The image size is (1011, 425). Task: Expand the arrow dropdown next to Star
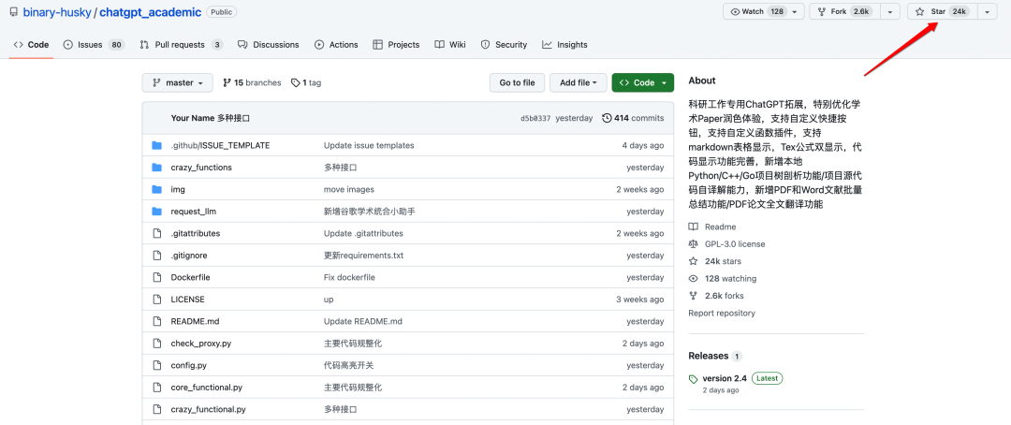pos(988,11)
